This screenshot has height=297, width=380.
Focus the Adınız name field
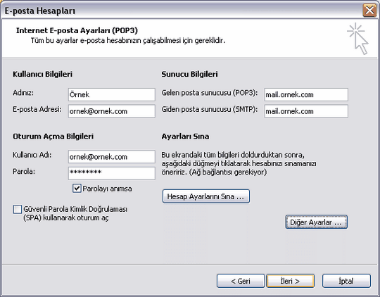[111, 94]
